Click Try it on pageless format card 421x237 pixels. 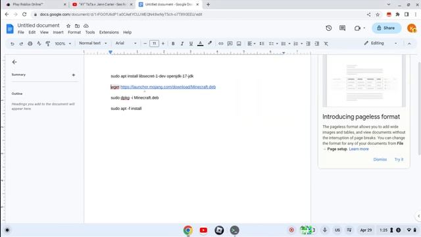(399, 159)
